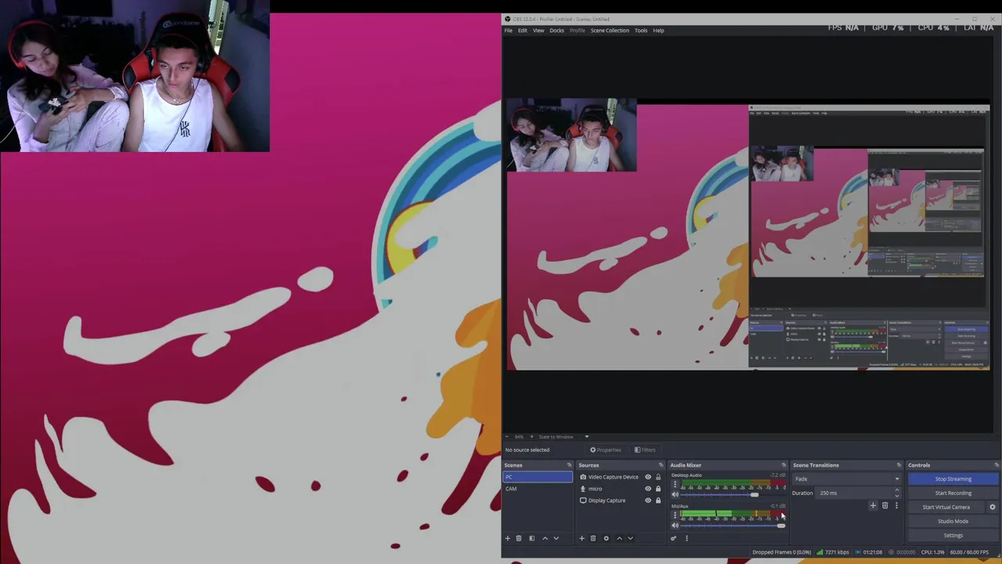Image resolution: width=1002 pixels, height=564 pixels.
Task: Click the Properties button above docks
Action: pos(605,450)
